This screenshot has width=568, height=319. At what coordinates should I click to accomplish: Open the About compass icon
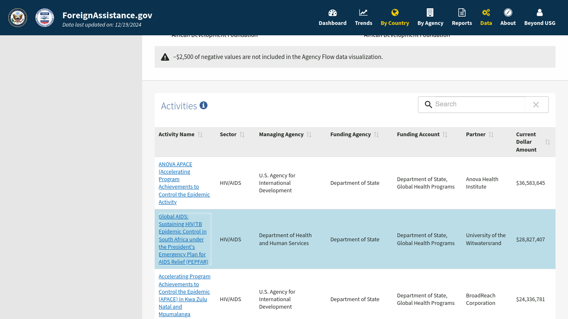508,12
